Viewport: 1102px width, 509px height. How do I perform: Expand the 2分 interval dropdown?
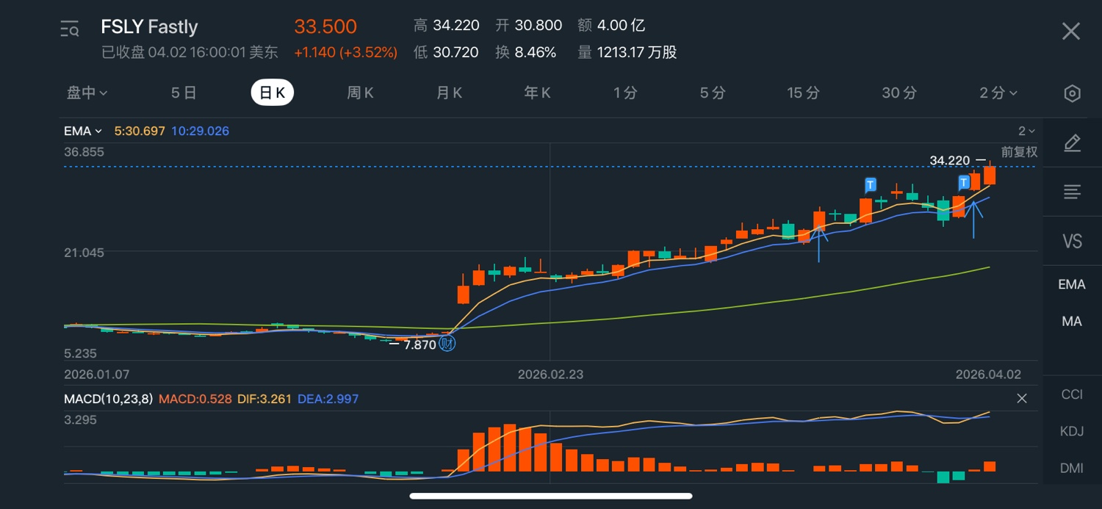tap(998, 93)
